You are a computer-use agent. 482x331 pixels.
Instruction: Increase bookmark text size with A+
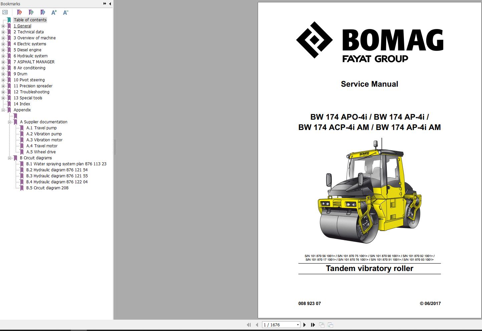pyautogui.click(x=54, y=12)
